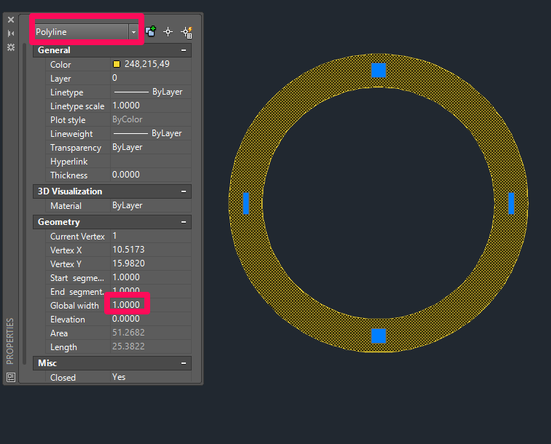
Task: Select the left midpoint grip on the ring
Action: [x=246, y=203]
